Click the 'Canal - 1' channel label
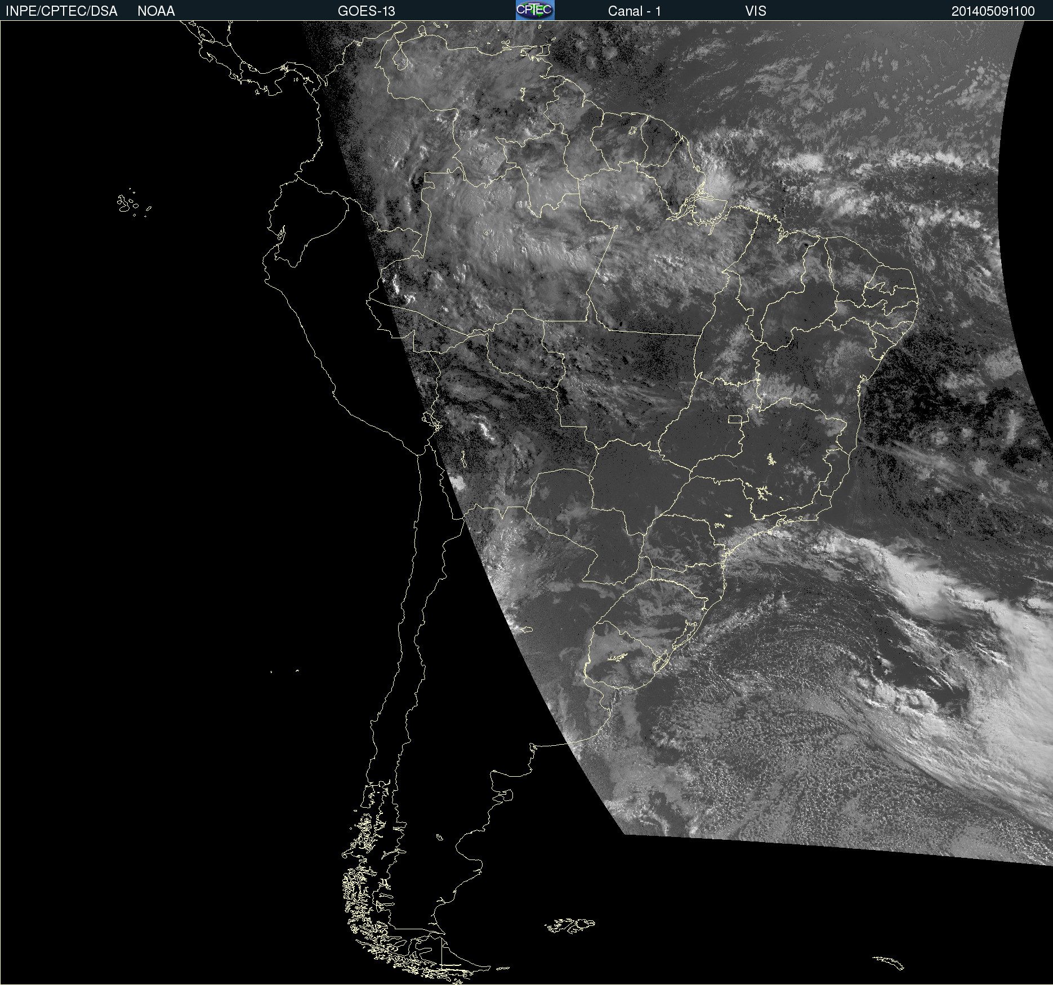Viewport: 1053px width, 985px height. tap(635, 11)
